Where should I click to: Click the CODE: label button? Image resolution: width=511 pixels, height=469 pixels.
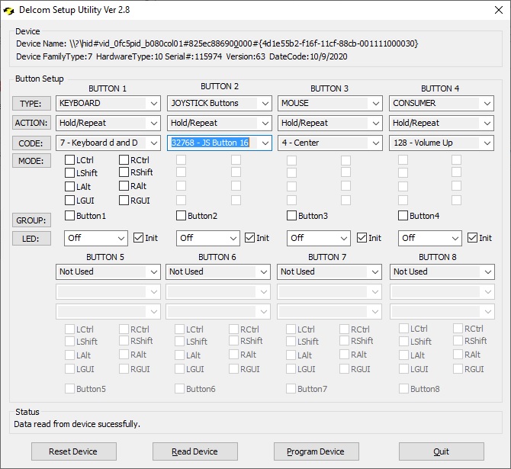click(x=31, y=143)
